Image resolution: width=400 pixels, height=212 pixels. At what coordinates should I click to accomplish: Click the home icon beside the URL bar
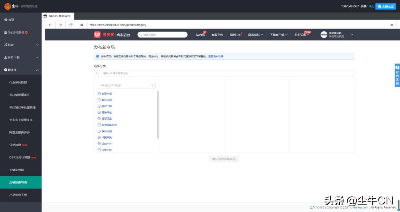pyautogui.click(x=82, y=25)
